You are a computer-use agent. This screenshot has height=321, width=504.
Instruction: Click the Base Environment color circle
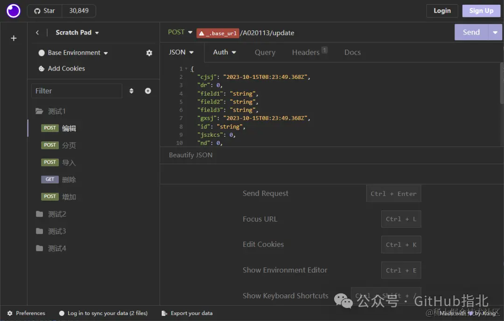pyautogui.click(x=42, y=53)
